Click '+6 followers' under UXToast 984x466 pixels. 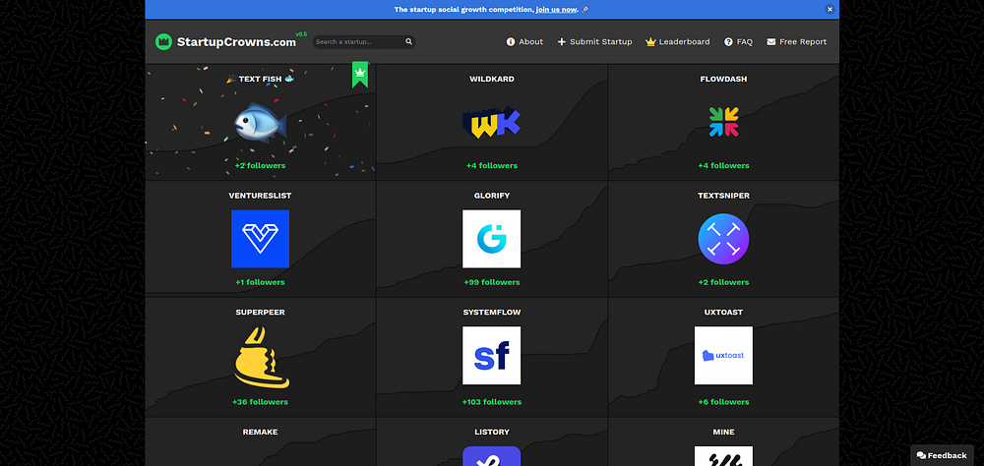pyautogui.click(x=723, y=402)
